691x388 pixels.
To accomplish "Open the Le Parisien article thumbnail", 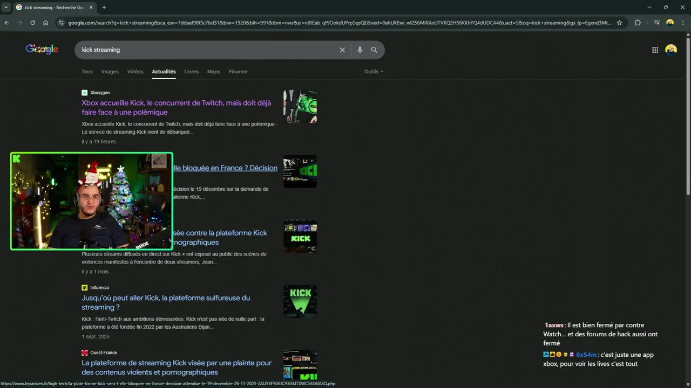I will (300, 171).
